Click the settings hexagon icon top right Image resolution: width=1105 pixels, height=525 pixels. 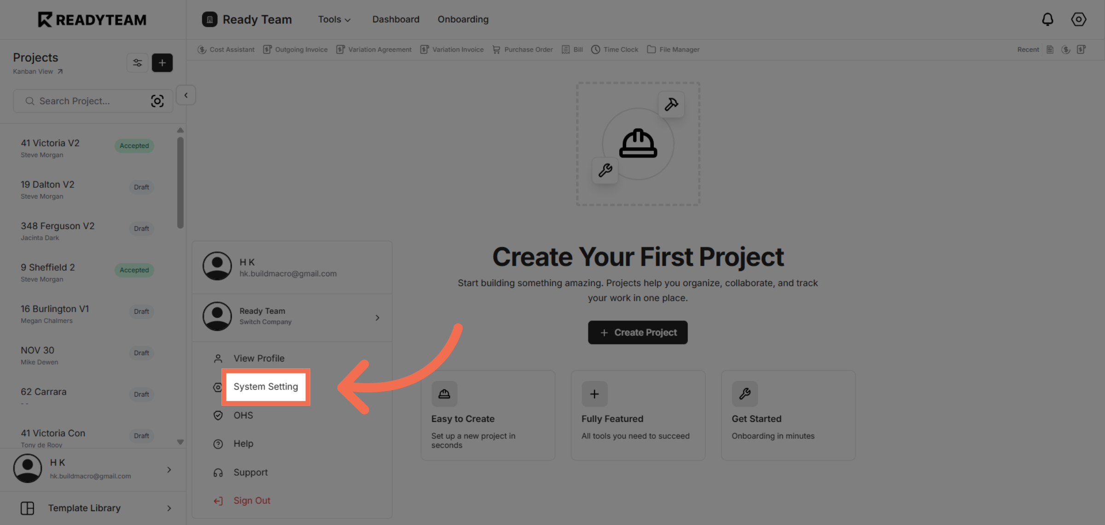point(1078,19)
